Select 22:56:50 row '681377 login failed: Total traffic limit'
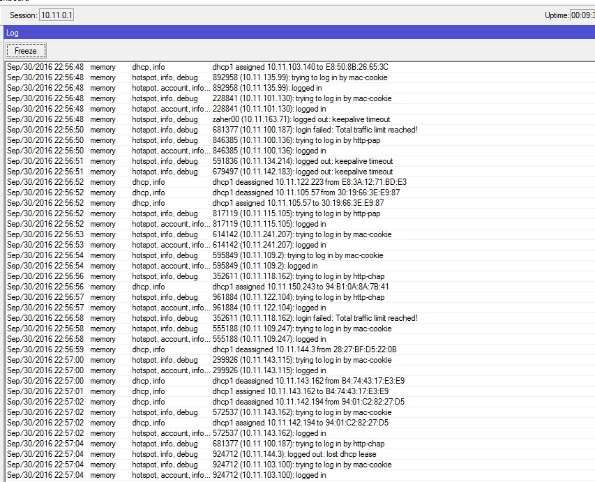This screenshot has height=482, width=595. pyautogui.click(x=300, y=130)
